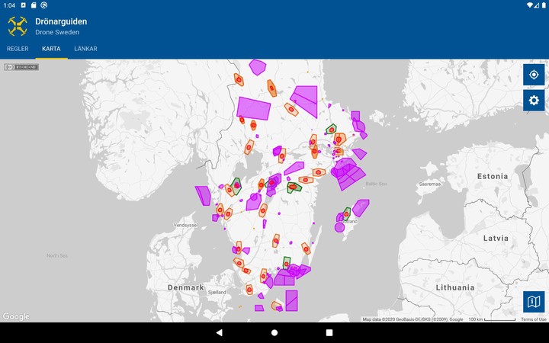The height and width of the screenshot is (343, 549).
Task: Tap the Latvia country label
Action: pyautogui.click(x=497, y=239)
